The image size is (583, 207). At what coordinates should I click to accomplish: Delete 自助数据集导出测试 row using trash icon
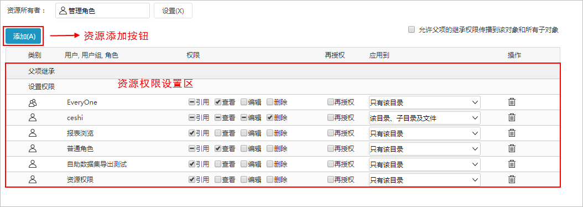[512, 164]
